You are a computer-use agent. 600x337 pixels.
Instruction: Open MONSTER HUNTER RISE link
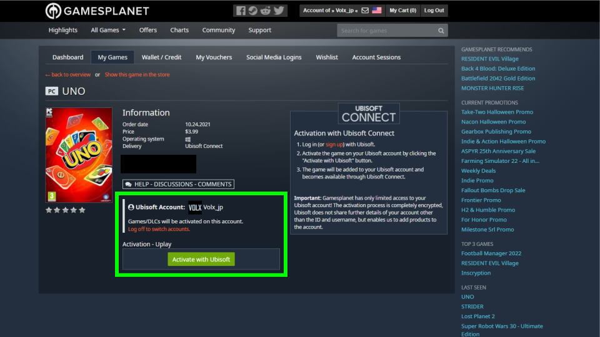(492, 88)
